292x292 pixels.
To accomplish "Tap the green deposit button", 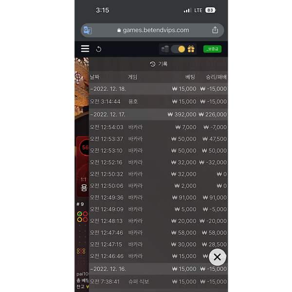I will click(212, 49).
